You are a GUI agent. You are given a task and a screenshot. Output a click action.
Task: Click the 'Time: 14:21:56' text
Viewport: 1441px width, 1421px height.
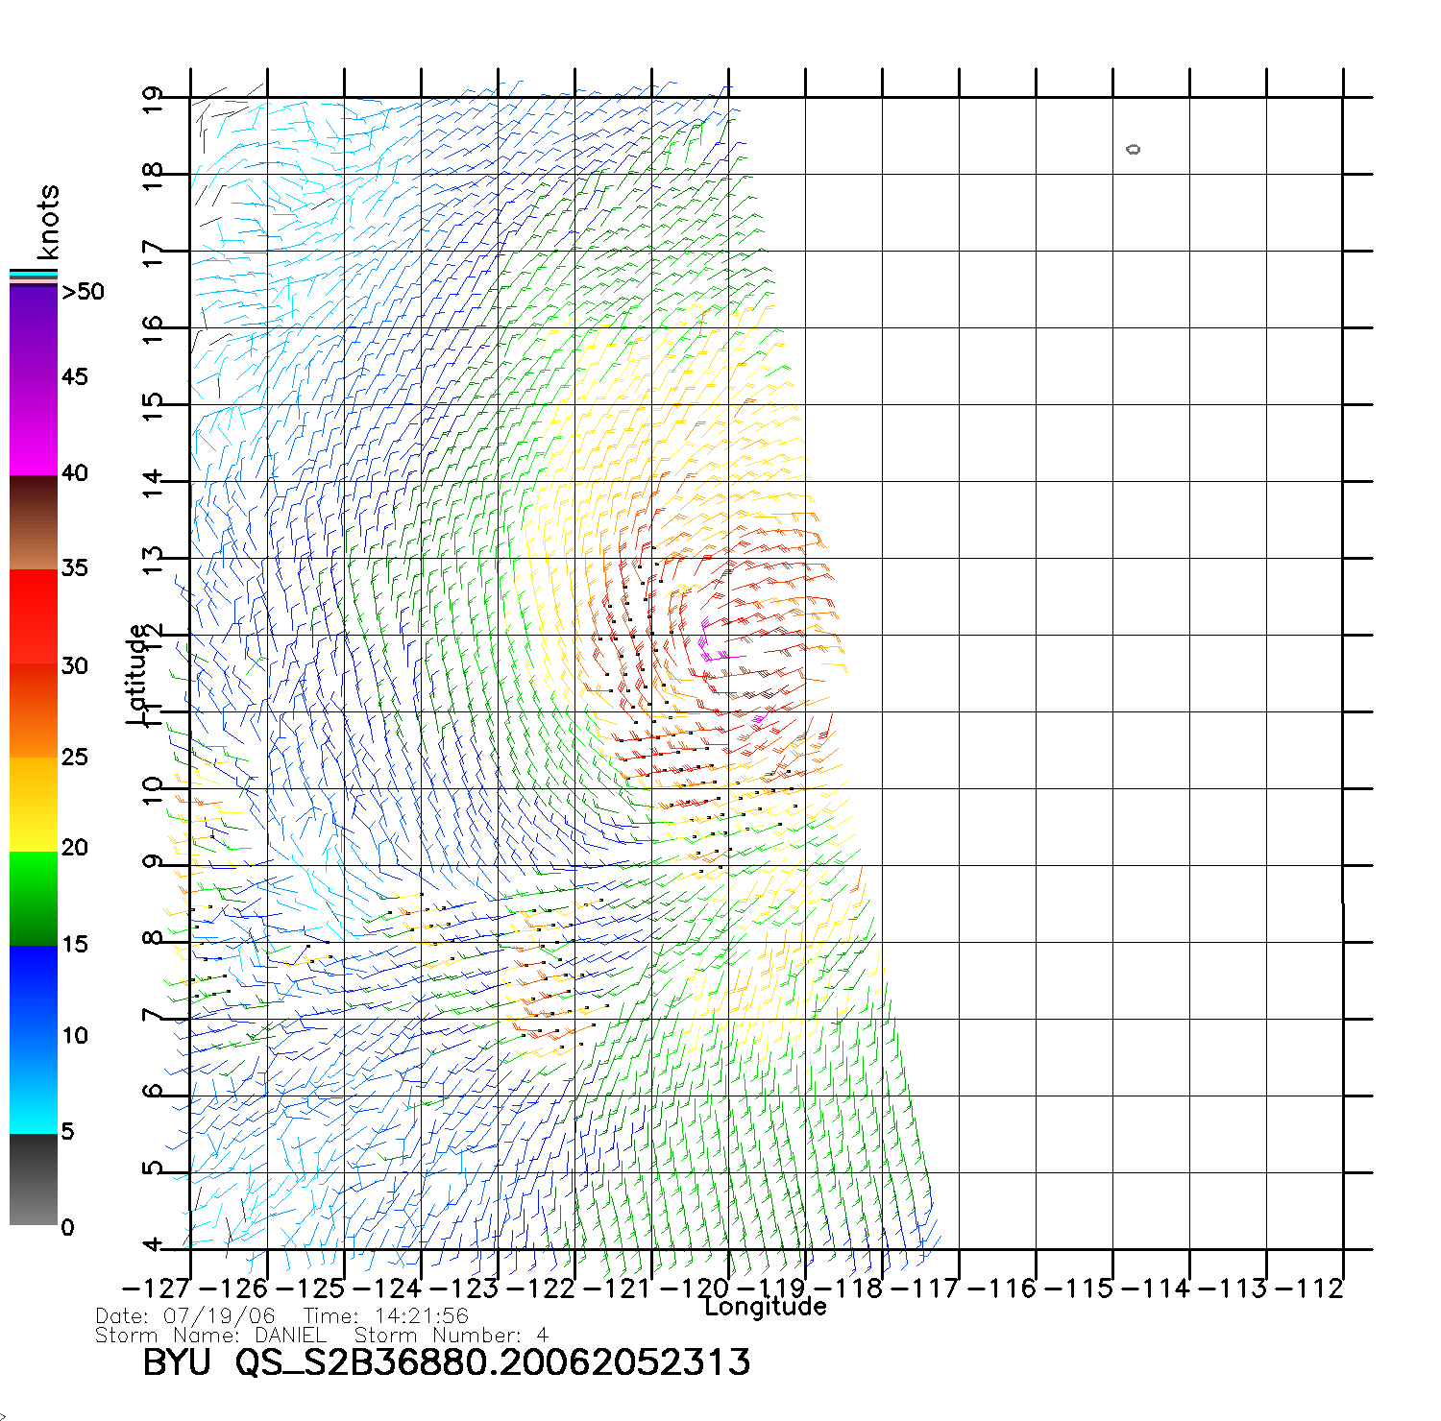point(385,1316)
